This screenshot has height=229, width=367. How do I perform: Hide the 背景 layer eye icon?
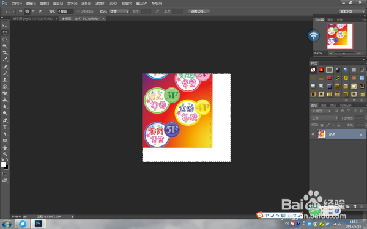313,134
